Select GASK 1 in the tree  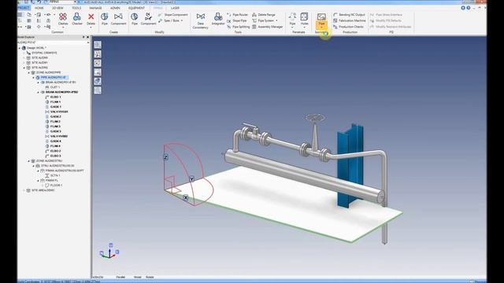(x=53, y=107)
